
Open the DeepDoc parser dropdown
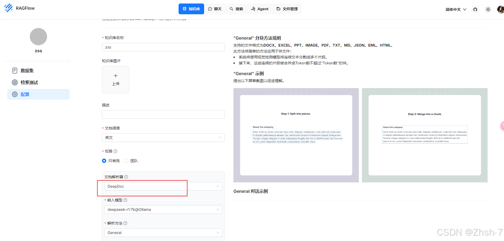pos(163,186)
